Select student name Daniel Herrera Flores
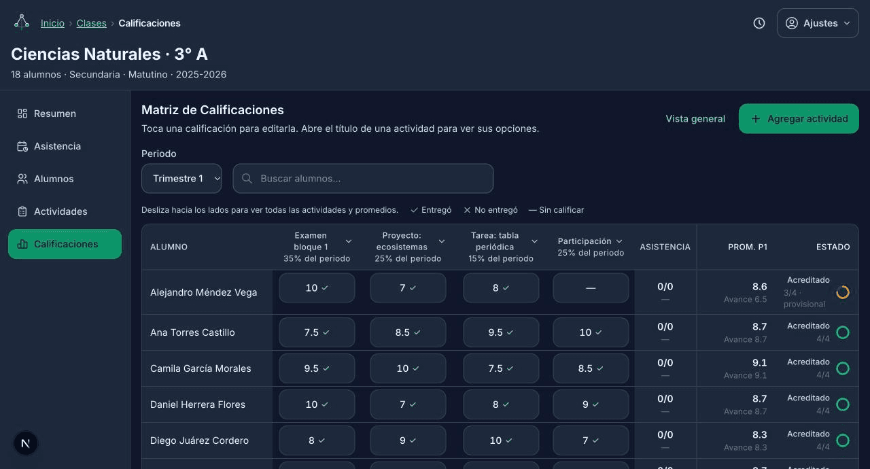The width and height of the screenshot is (870, 469). [x=198, y=404]
